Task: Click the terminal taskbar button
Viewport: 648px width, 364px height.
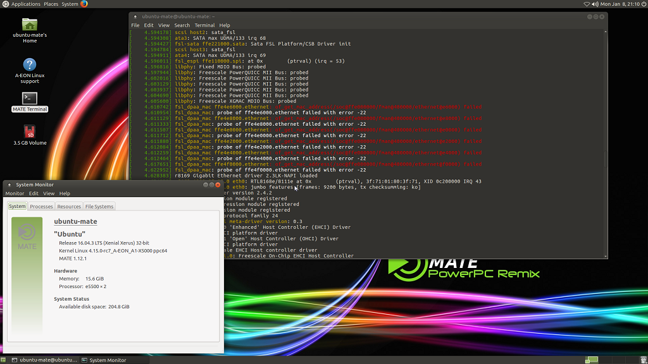Action: (45, 360)
